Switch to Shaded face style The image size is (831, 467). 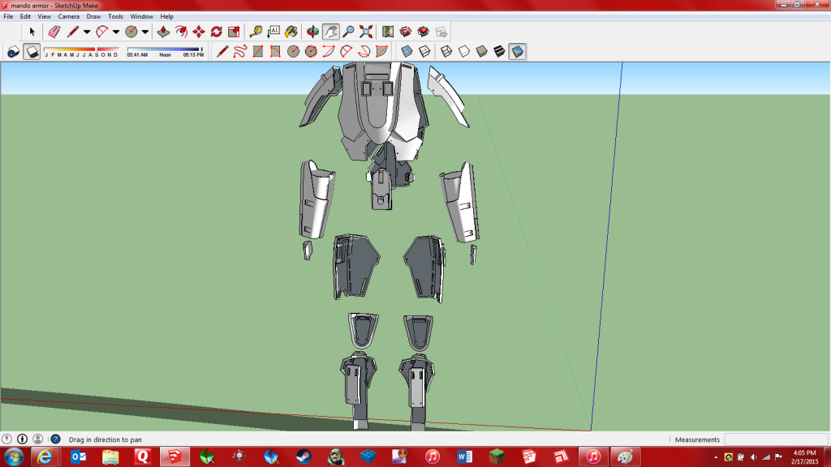pos(481,51)
